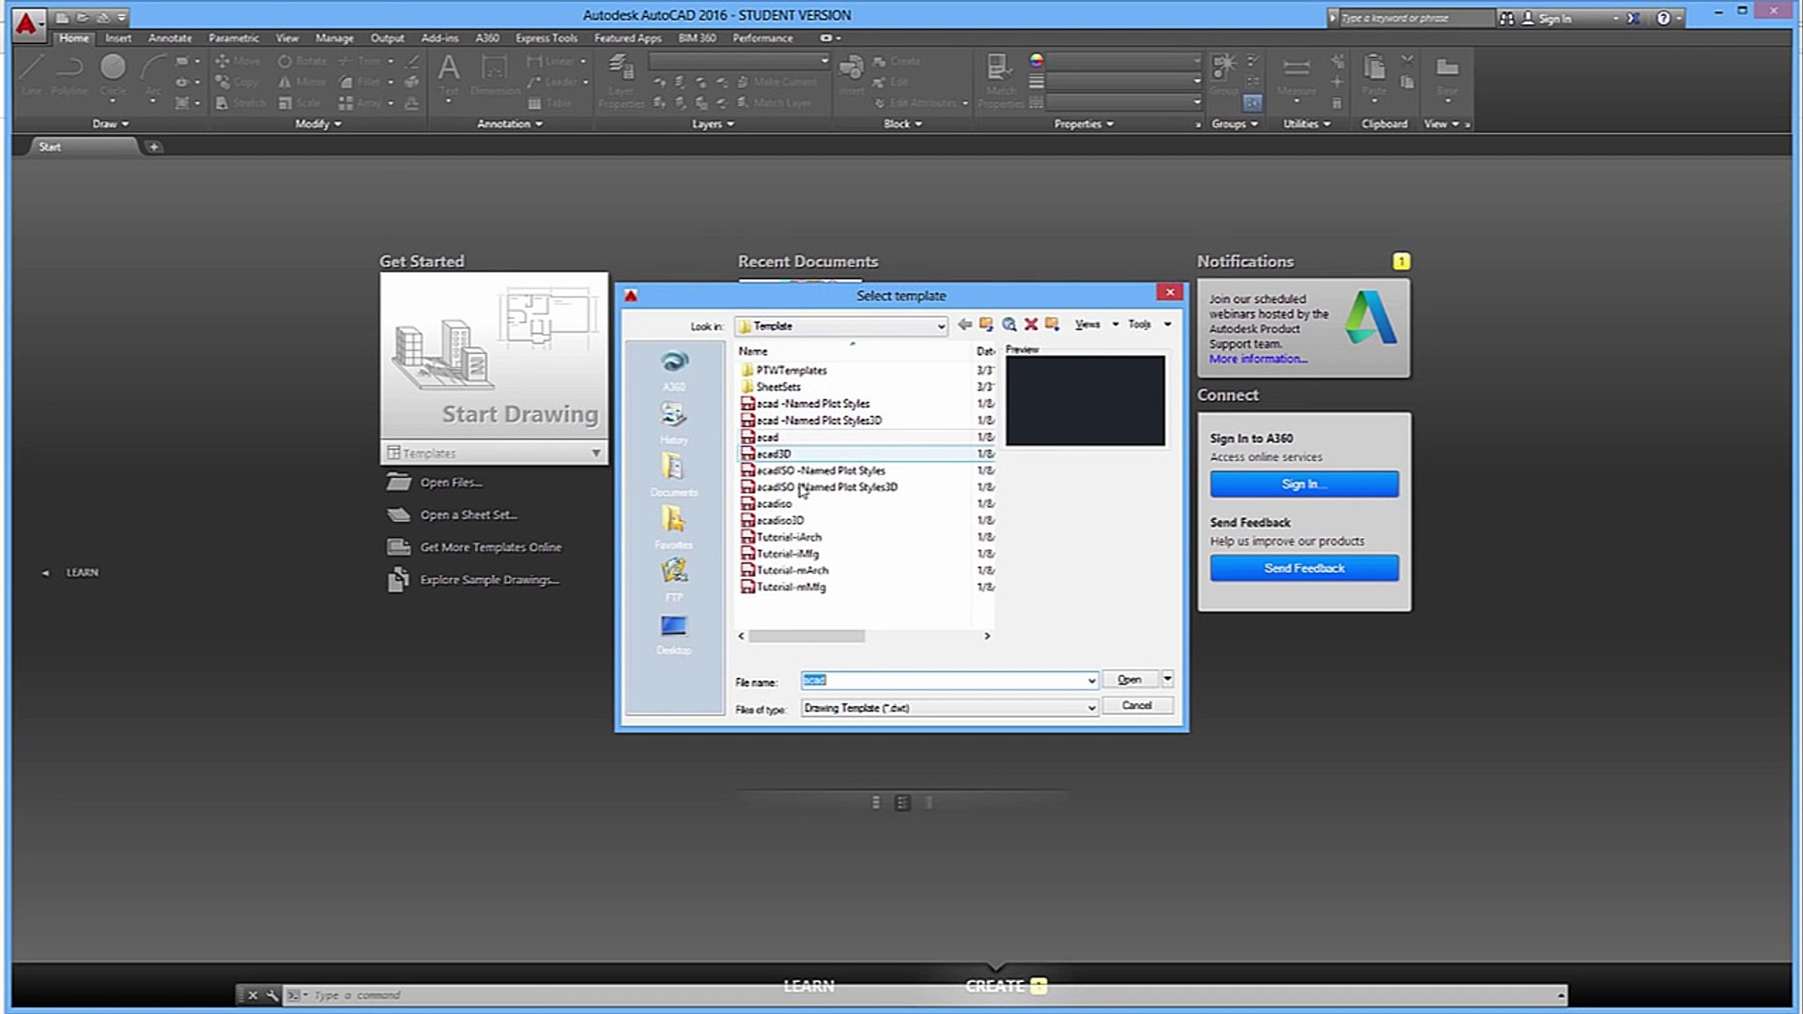
Task: Click the customize wrench icon on command line
Action: 272,995
